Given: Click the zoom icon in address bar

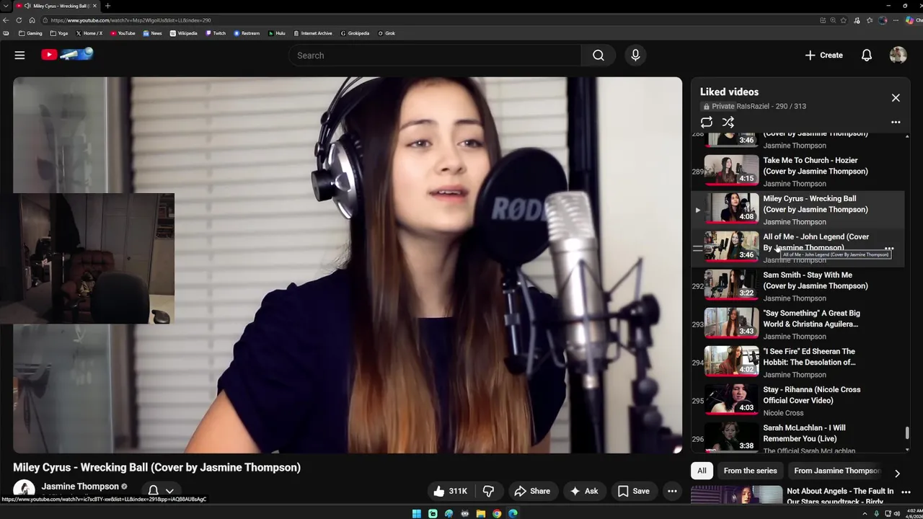Looking at the screenshot, I should (x=833, y=20).
